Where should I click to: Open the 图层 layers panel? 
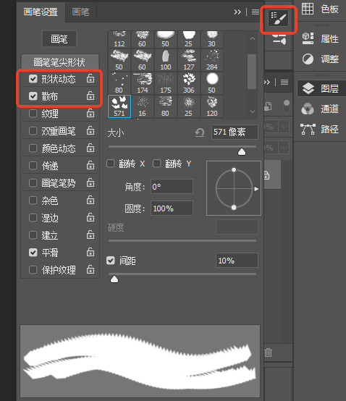tap(321, 88)
